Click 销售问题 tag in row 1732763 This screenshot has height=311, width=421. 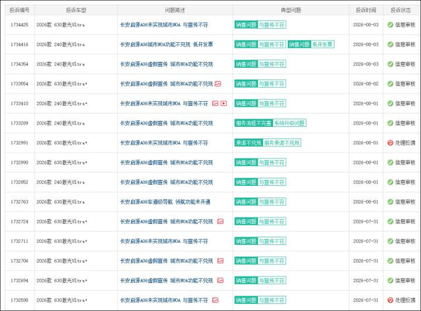(x=246, y=202)
